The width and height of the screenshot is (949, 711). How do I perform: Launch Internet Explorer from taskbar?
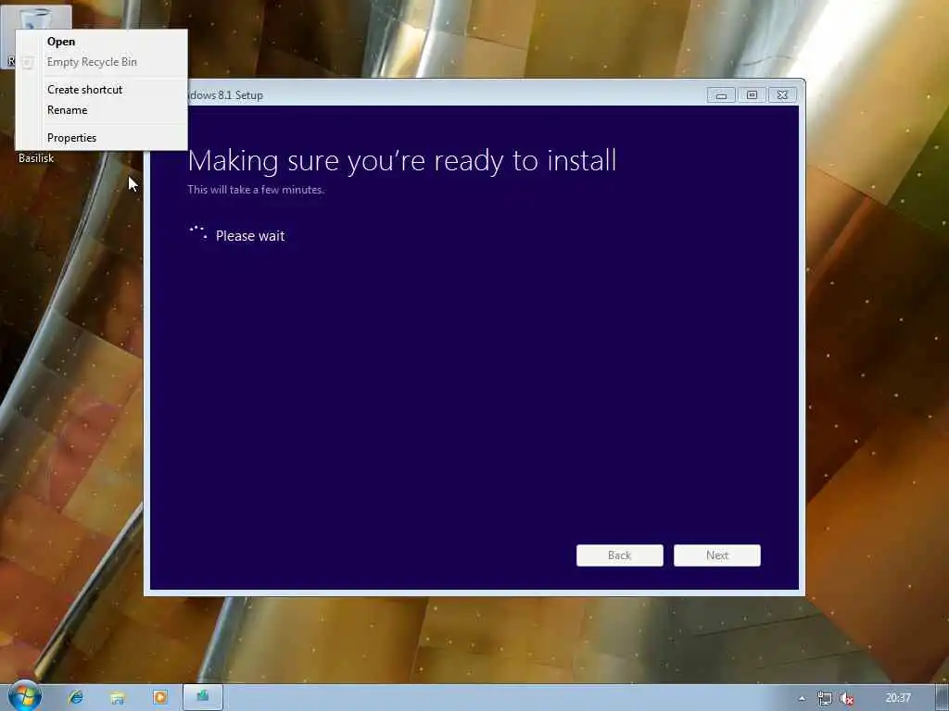[76, 697]
